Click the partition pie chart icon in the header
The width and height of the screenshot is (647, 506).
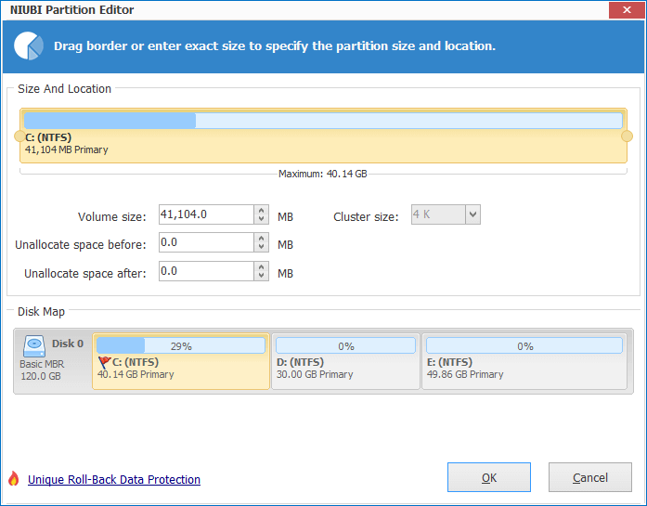[x=29, y=45]
